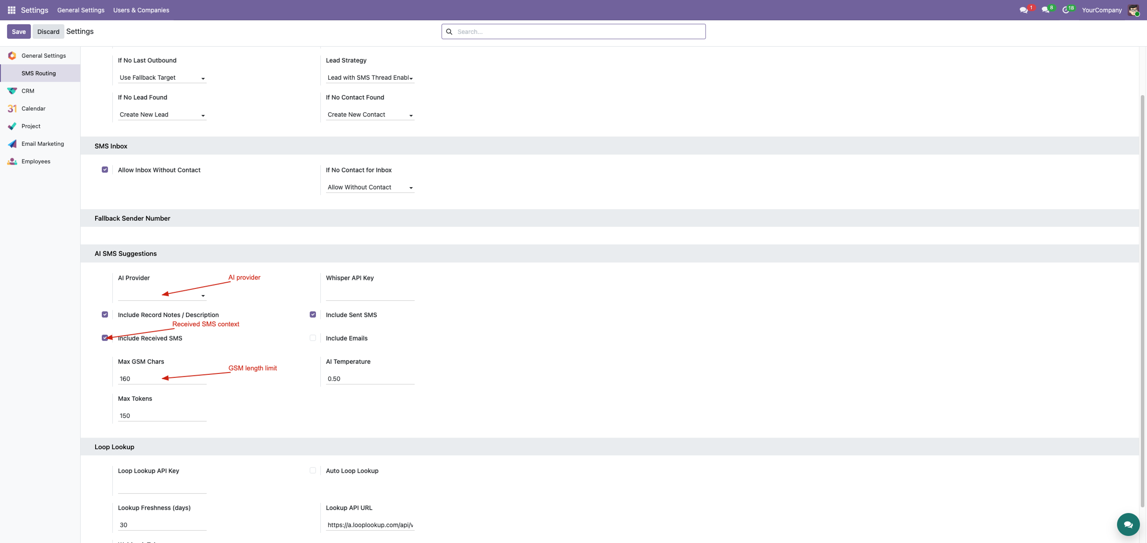Open the If No Contact Found dropdown
1147x543 pixels.
click(x=370, y=115)
